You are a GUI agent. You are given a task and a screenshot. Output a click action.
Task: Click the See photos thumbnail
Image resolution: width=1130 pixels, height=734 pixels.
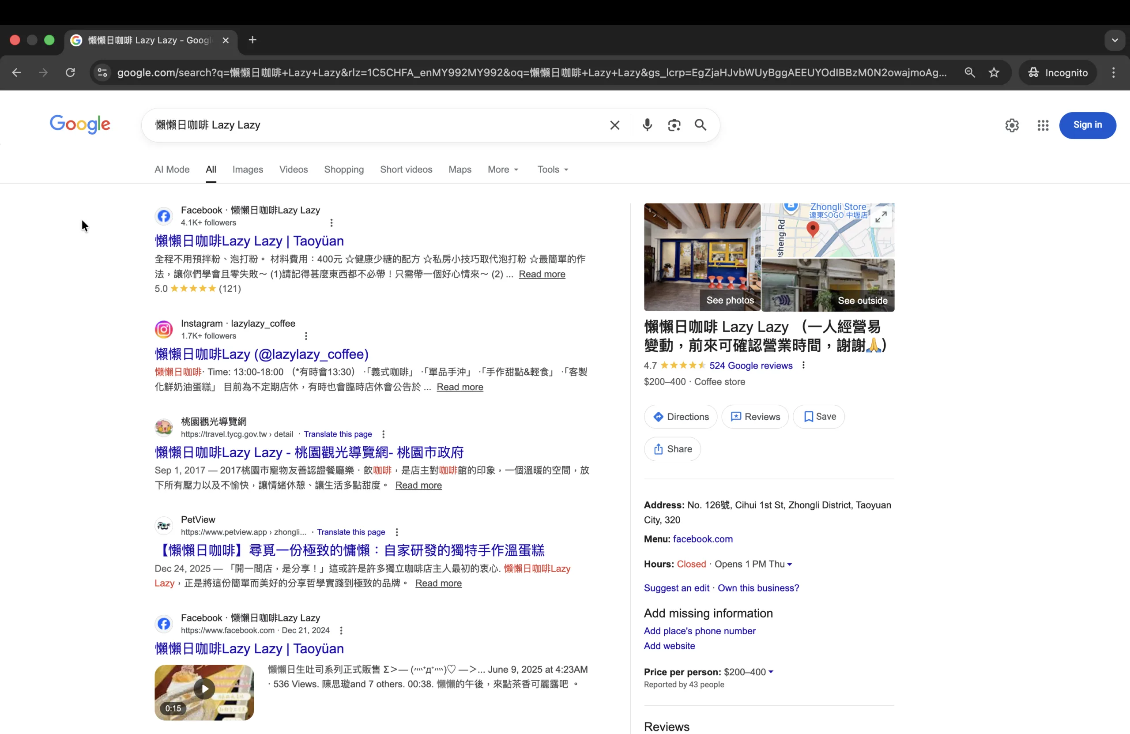pos(702,258)
